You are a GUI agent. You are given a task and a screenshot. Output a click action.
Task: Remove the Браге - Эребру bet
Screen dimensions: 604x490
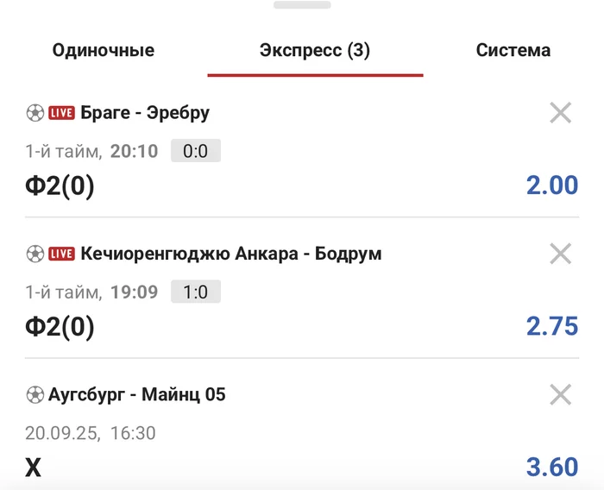coord(561,112)
